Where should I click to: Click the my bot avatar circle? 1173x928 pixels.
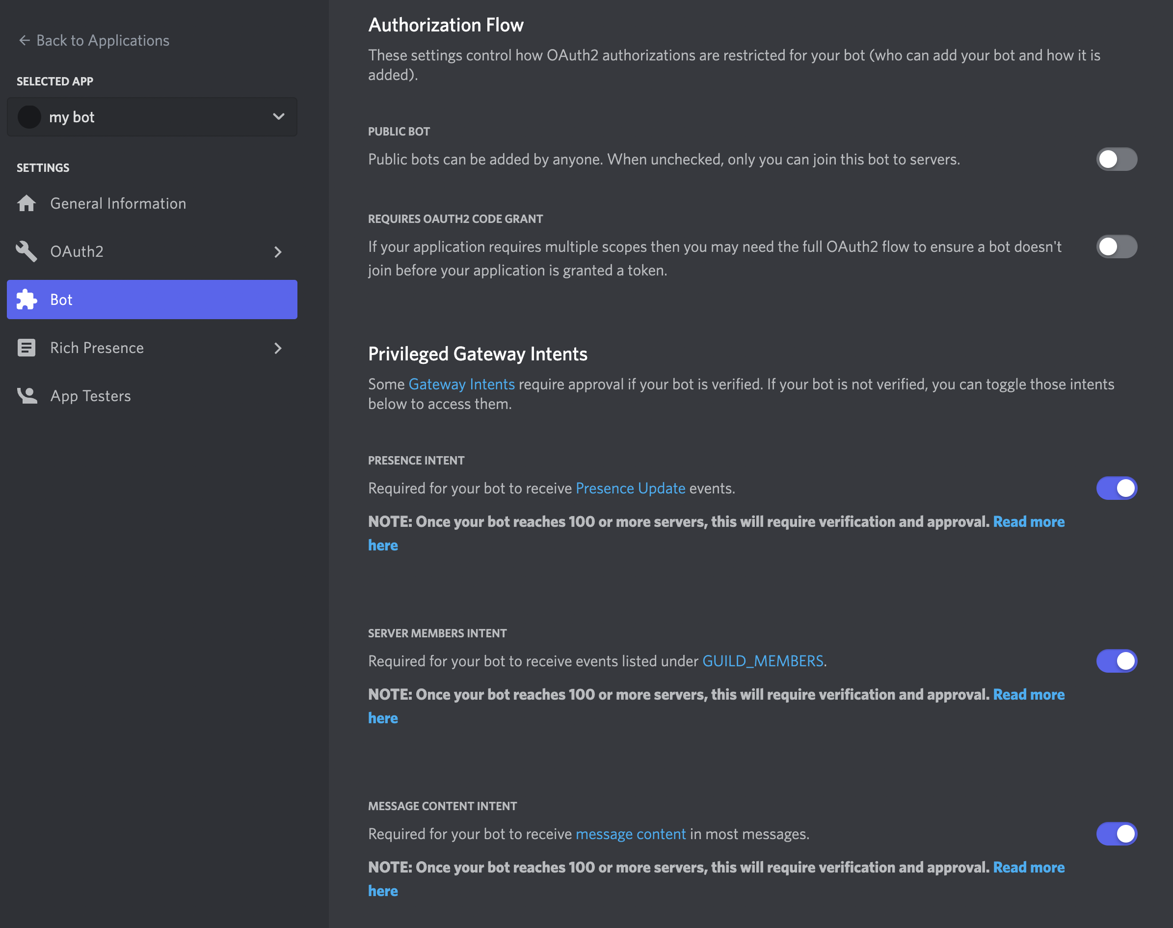29,117
